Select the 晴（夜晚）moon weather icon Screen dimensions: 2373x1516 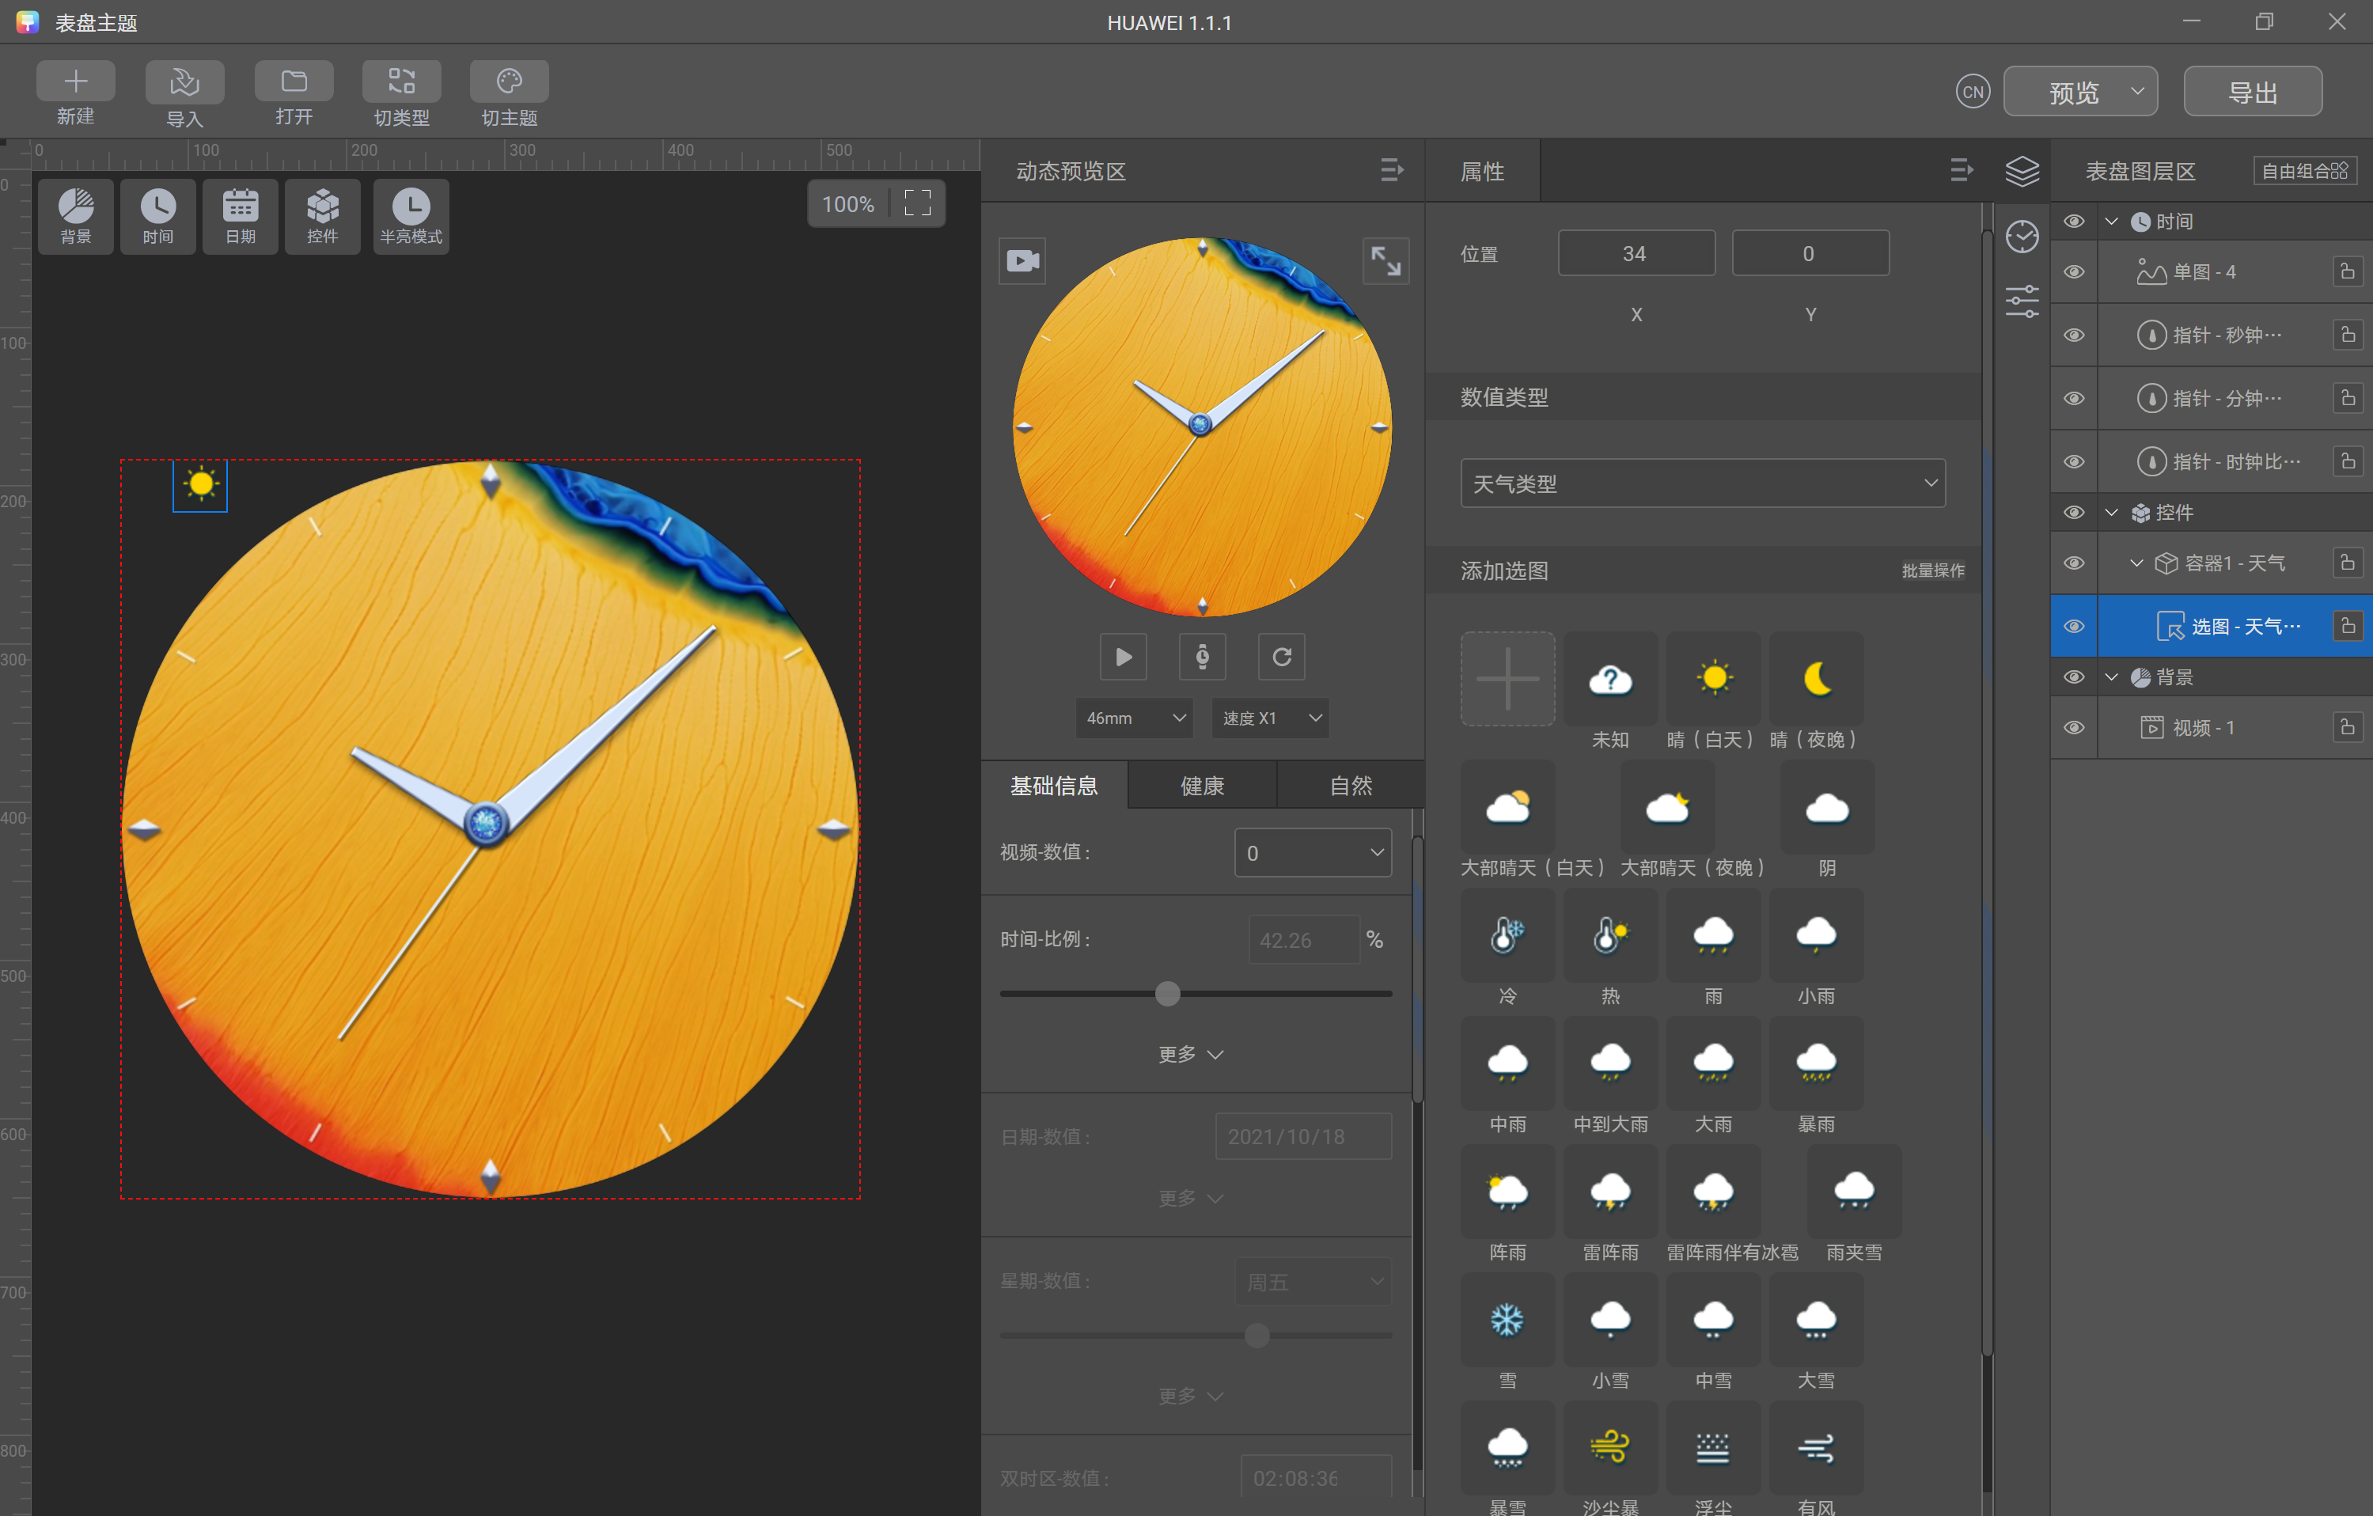(1815, 679)
